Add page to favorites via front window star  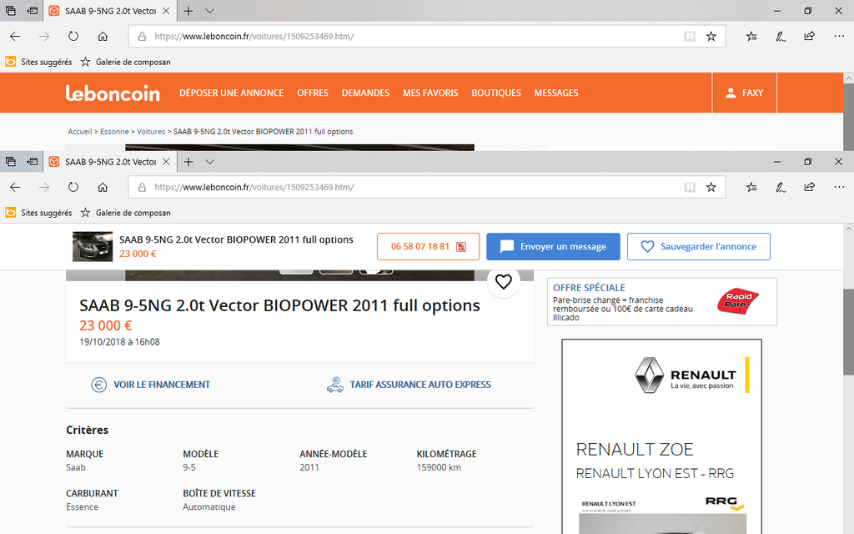(711, 188)
